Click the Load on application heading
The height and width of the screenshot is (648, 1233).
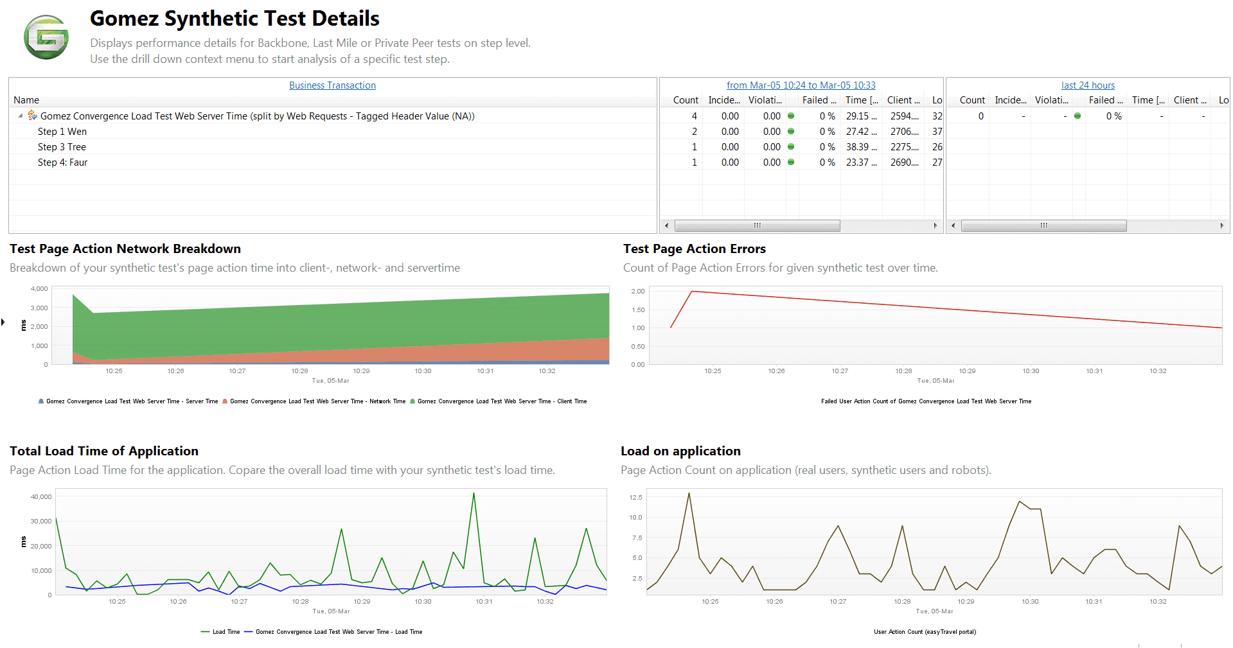click(x=680, y=451)
